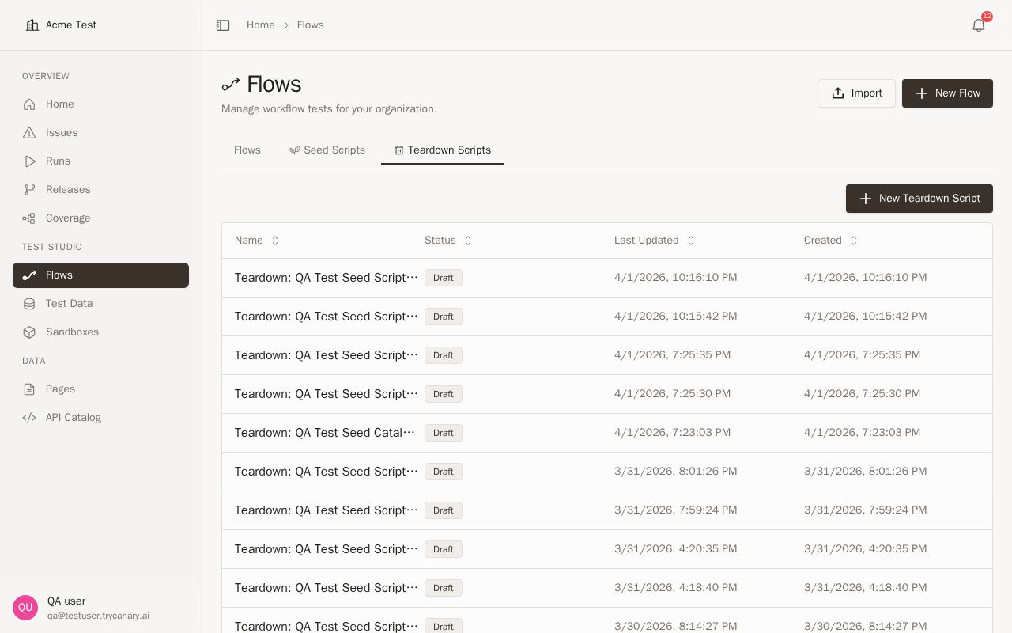This screenshot has height=633, width=1012.
Task: Click the Releases branch icon
Action: tap(29, 190)
